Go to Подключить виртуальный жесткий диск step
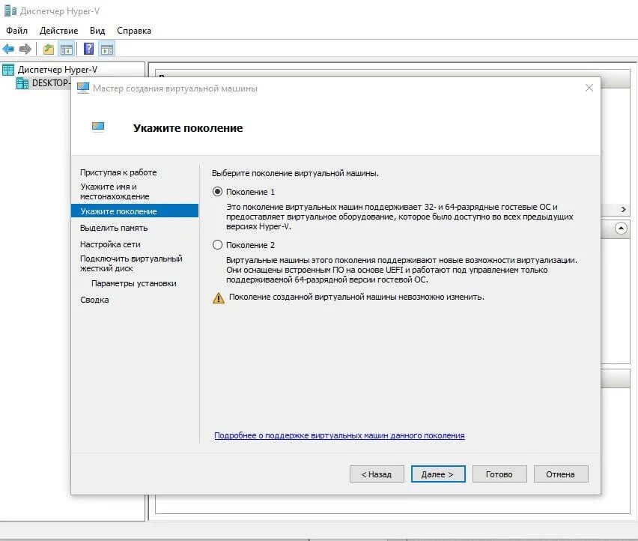The height and width of the screenshot is (541, 638). pyautogui.click(x=131, y=263)
